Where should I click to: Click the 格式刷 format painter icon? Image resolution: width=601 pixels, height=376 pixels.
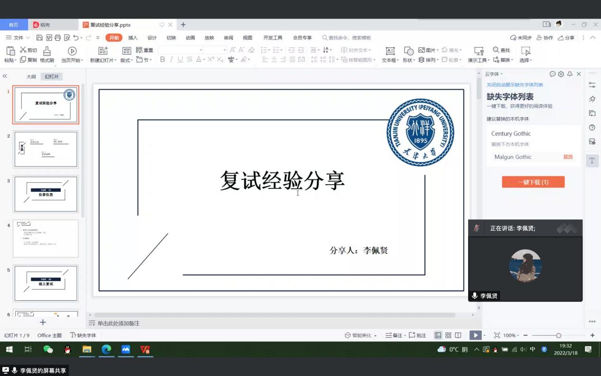click(x=46, y=51)
